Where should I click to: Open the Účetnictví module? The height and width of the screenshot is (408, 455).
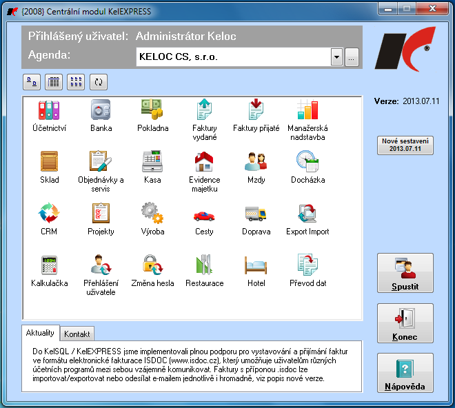click(49, 116)
